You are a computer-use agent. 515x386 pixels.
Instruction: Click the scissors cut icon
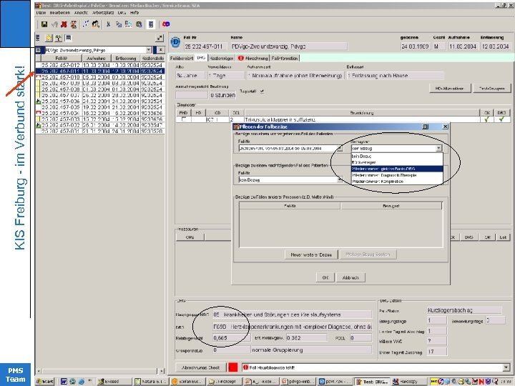(x=108, y=24)
